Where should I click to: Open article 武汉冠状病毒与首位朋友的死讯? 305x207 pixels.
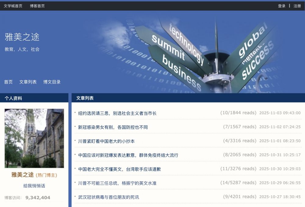[x=108, y=197]
